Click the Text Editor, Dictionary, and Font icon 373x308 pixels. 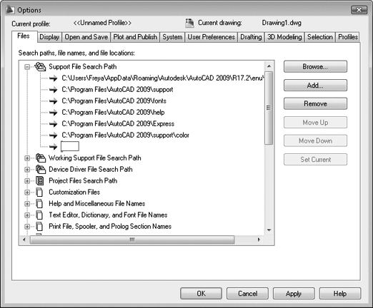39,215
